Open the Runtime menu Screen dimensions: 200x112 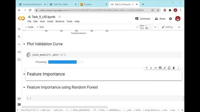(x=60, y=21)
